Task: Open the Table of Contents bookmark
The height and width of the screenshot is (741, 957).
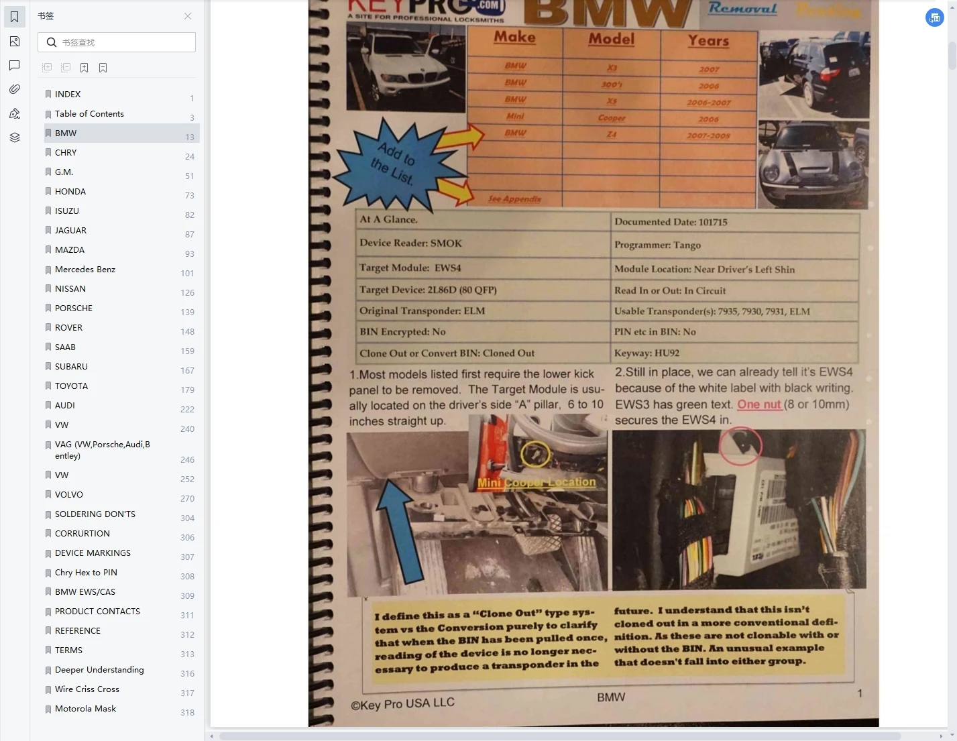Action: point(121,114)
